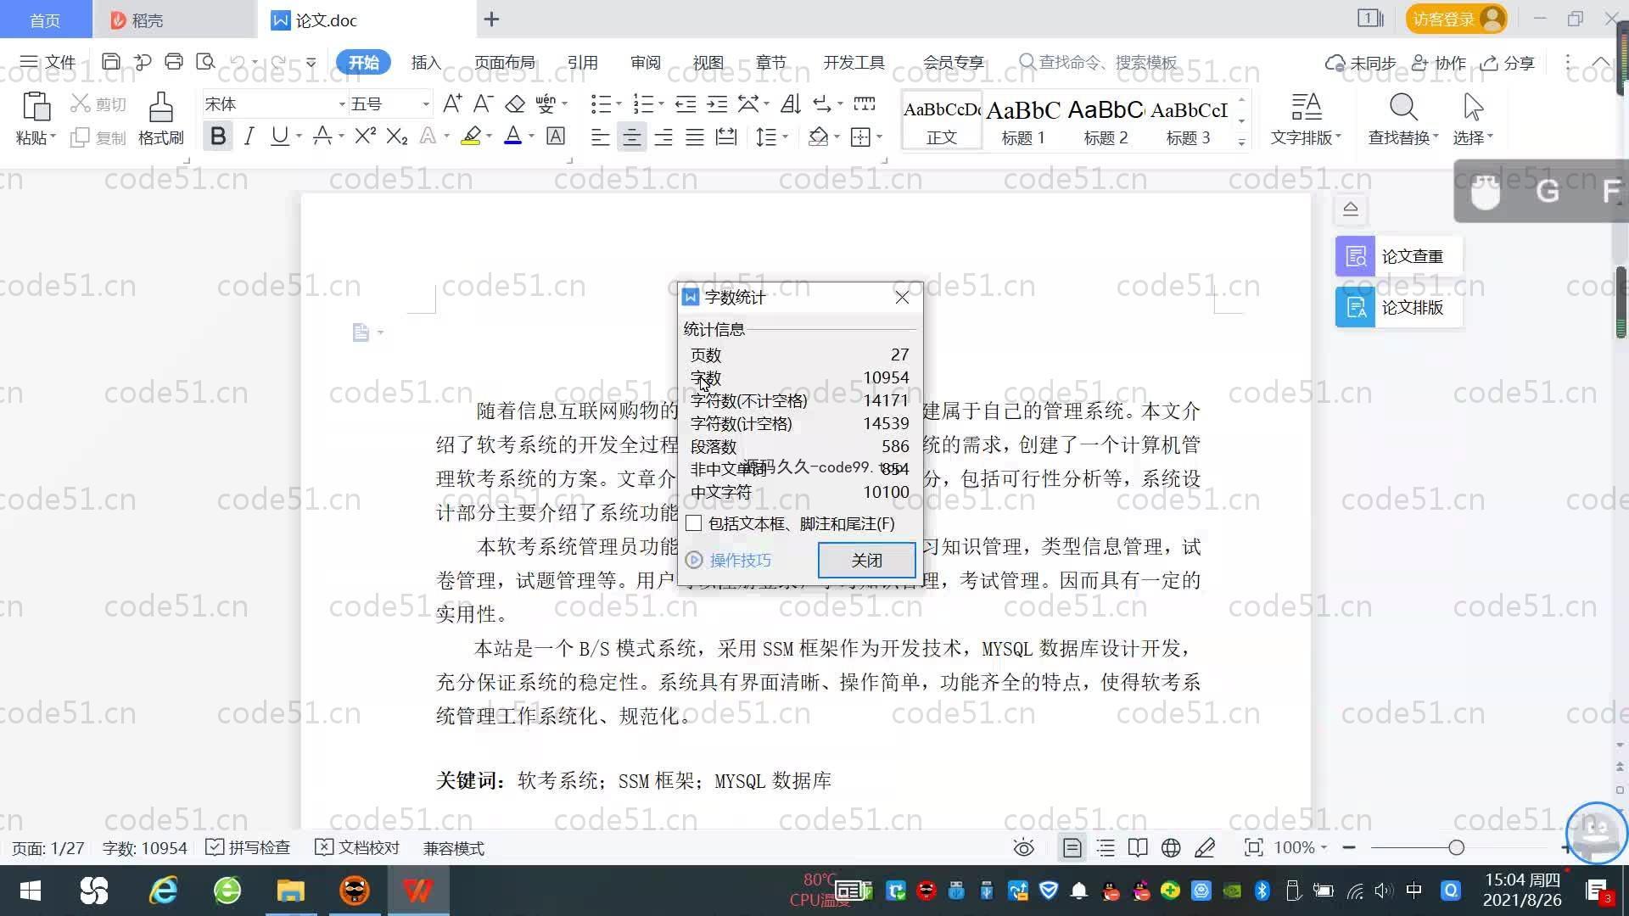Open Print Preview icon
Viewport: 1629px width, 916px height.
[205, 62]
